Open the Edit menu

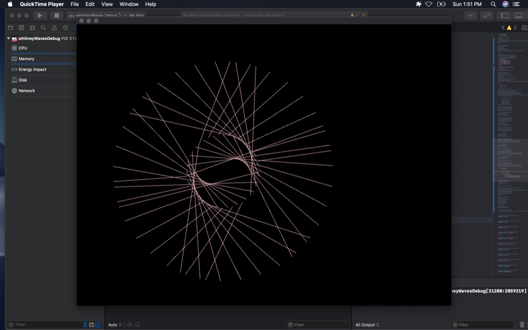point(90,4)
